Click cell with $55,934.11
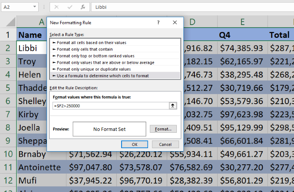 192,154
